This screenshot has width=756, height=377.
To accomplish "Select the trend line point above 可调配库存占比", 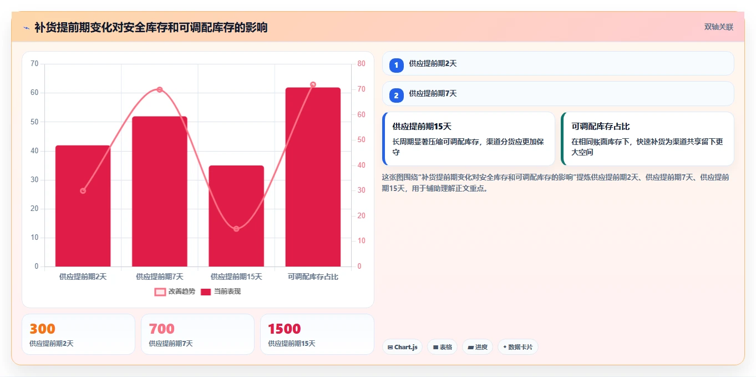I will click(x=313, y=84).
